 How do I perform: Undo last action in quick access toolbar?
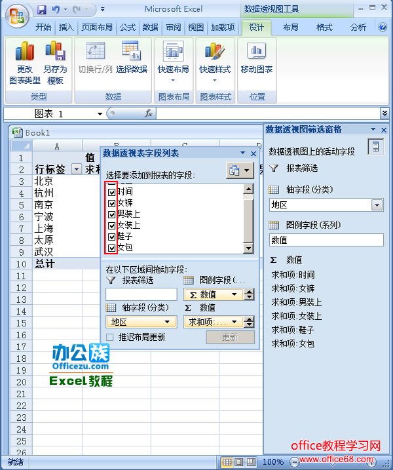coord(56,10)
